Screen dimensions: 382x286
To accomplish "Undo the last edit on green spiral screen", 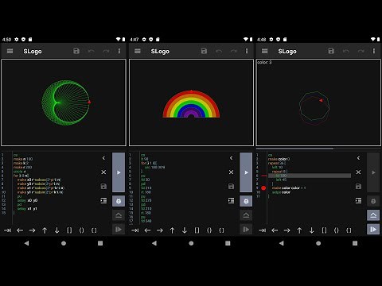I will (91, 51).
